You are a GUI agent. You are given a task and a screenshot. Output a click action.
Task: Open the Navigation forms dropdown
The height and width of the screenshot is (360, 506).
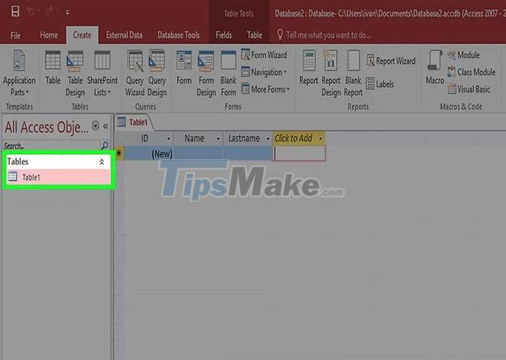264,72
